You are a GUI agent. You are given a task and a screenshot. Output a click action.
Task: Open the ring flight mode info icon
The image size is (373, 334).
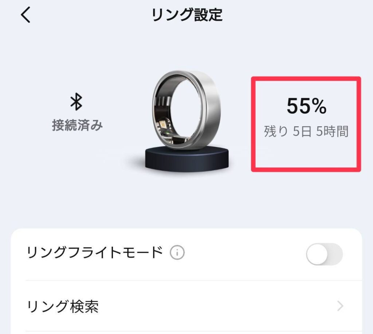coord(177,252)
